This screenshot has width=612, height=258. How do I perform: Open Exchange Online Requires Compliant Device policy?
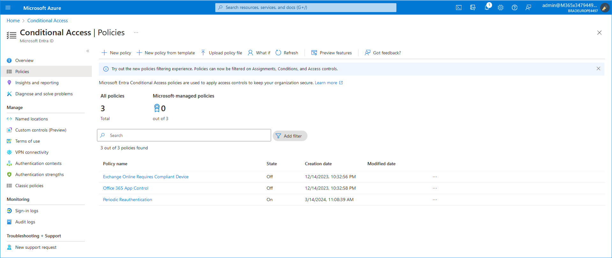pyautogui.click(x=146, y=177)
